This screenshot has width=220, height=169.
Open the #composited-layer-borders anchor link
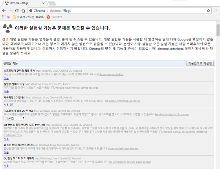click(123, 149)
